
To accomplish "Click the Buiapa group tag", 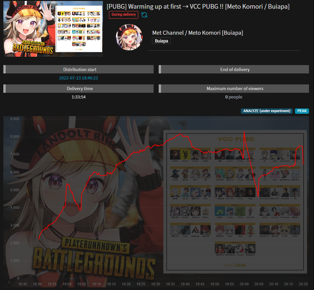I will [161, 41].
